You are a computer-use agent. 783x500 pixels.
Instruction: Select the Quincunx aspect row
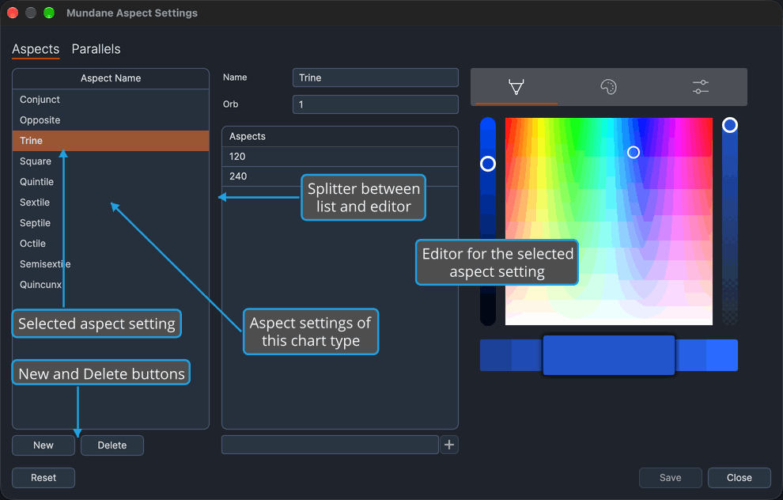111,284
